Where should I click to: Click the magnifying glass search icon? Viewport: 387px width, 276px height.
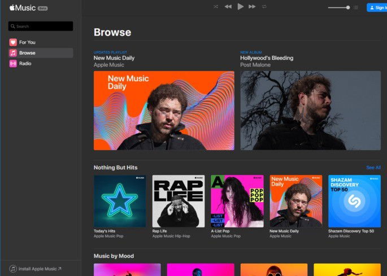pos(13,26)
